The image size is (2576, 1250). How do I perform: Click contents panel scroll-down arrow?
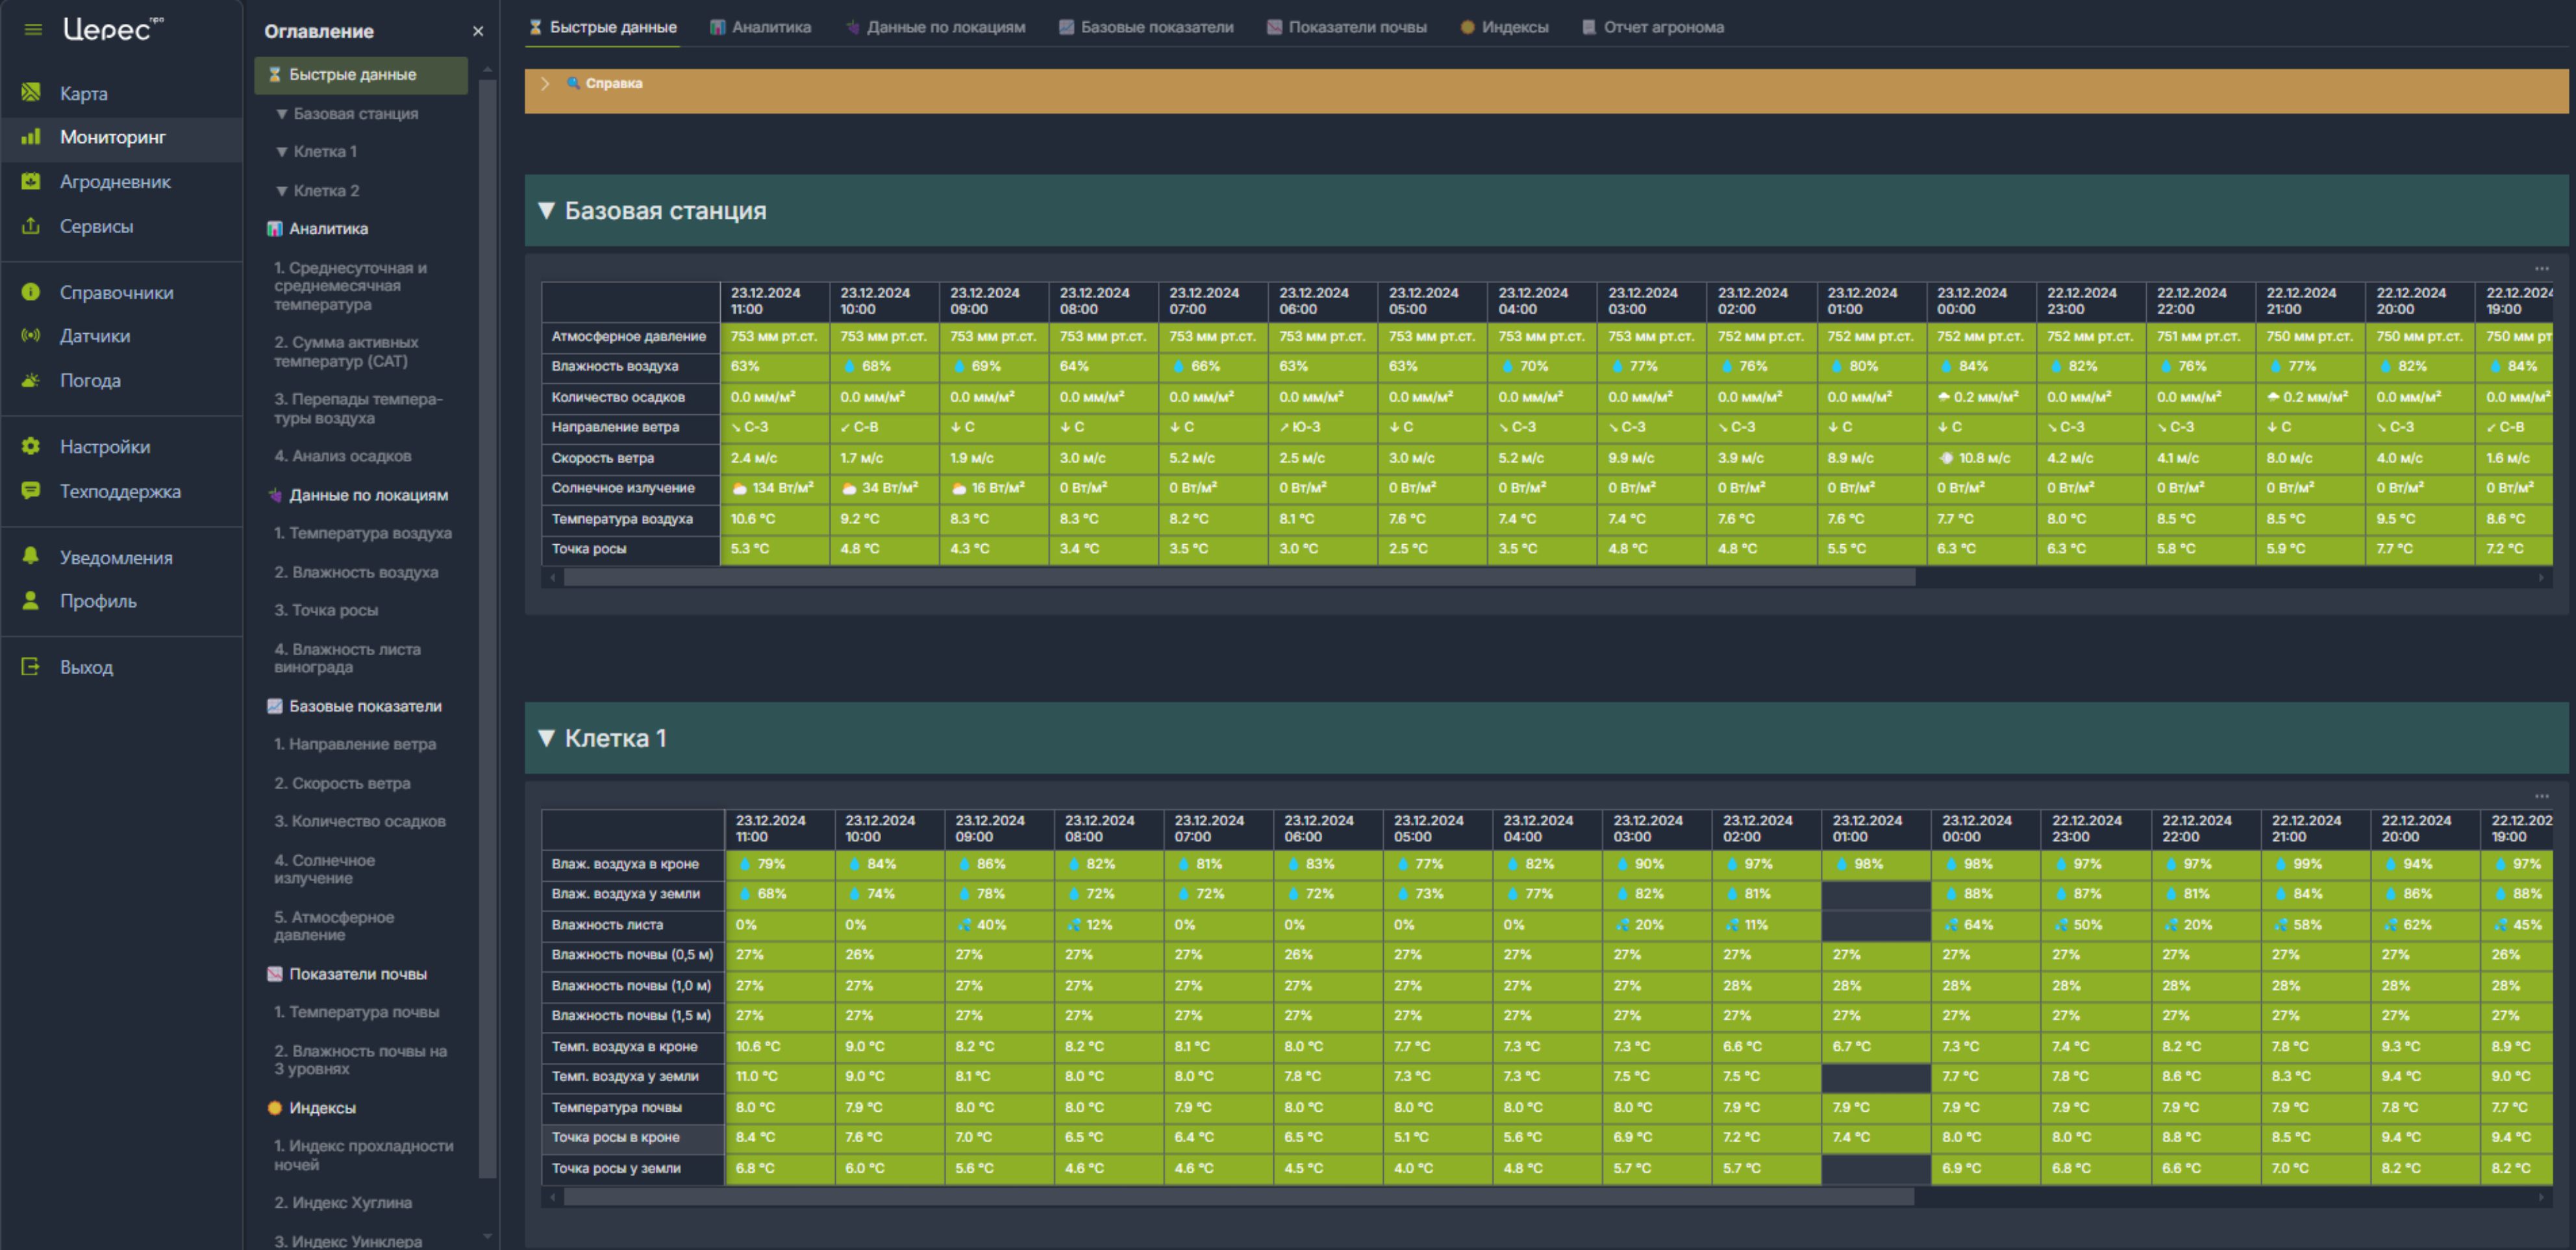coord(487,1236)
